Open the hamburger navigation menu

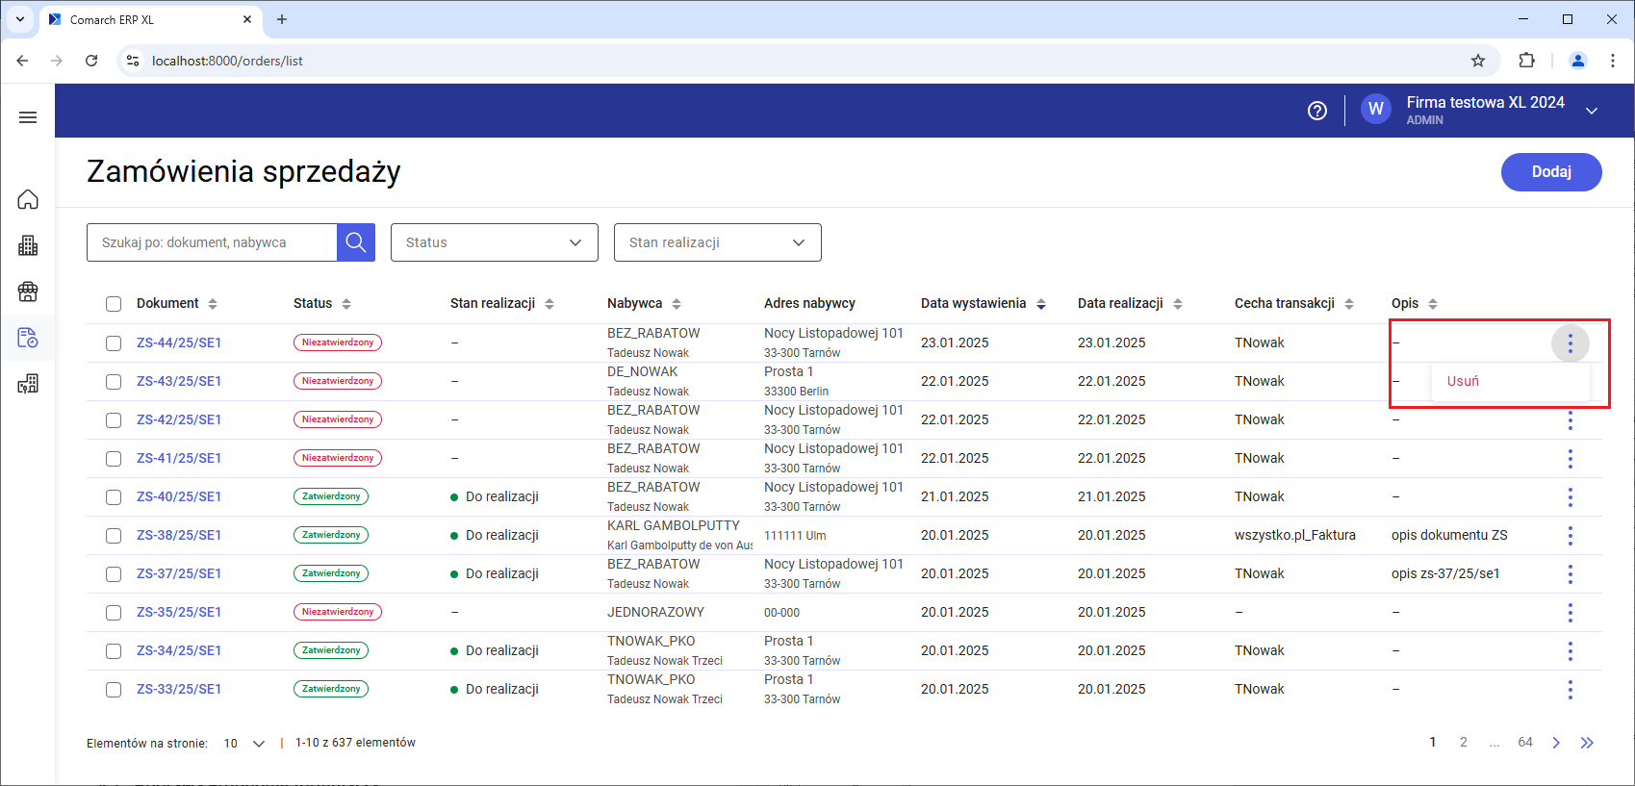click(x=28, y=117)
